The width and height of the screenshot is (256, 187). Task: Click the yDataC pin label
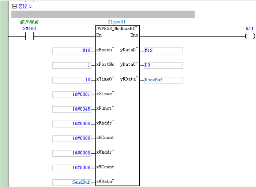(129, 64)
